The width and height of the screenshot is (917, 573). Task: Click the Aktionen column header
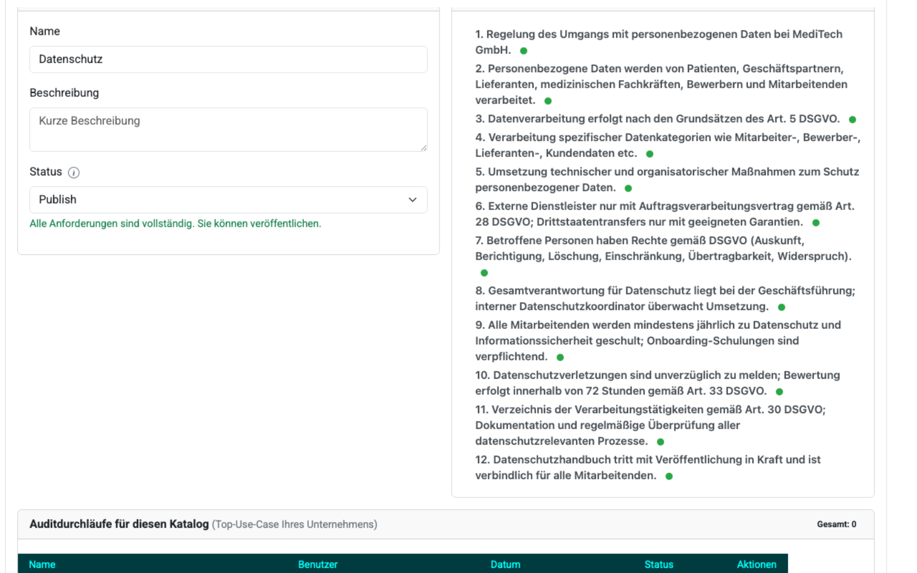756,564
